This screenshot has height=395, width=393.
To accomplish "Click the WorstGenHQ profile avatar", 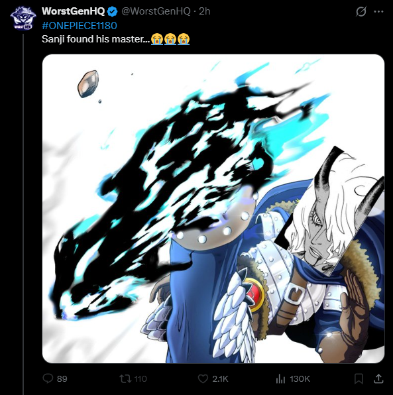I will point(23,18).
